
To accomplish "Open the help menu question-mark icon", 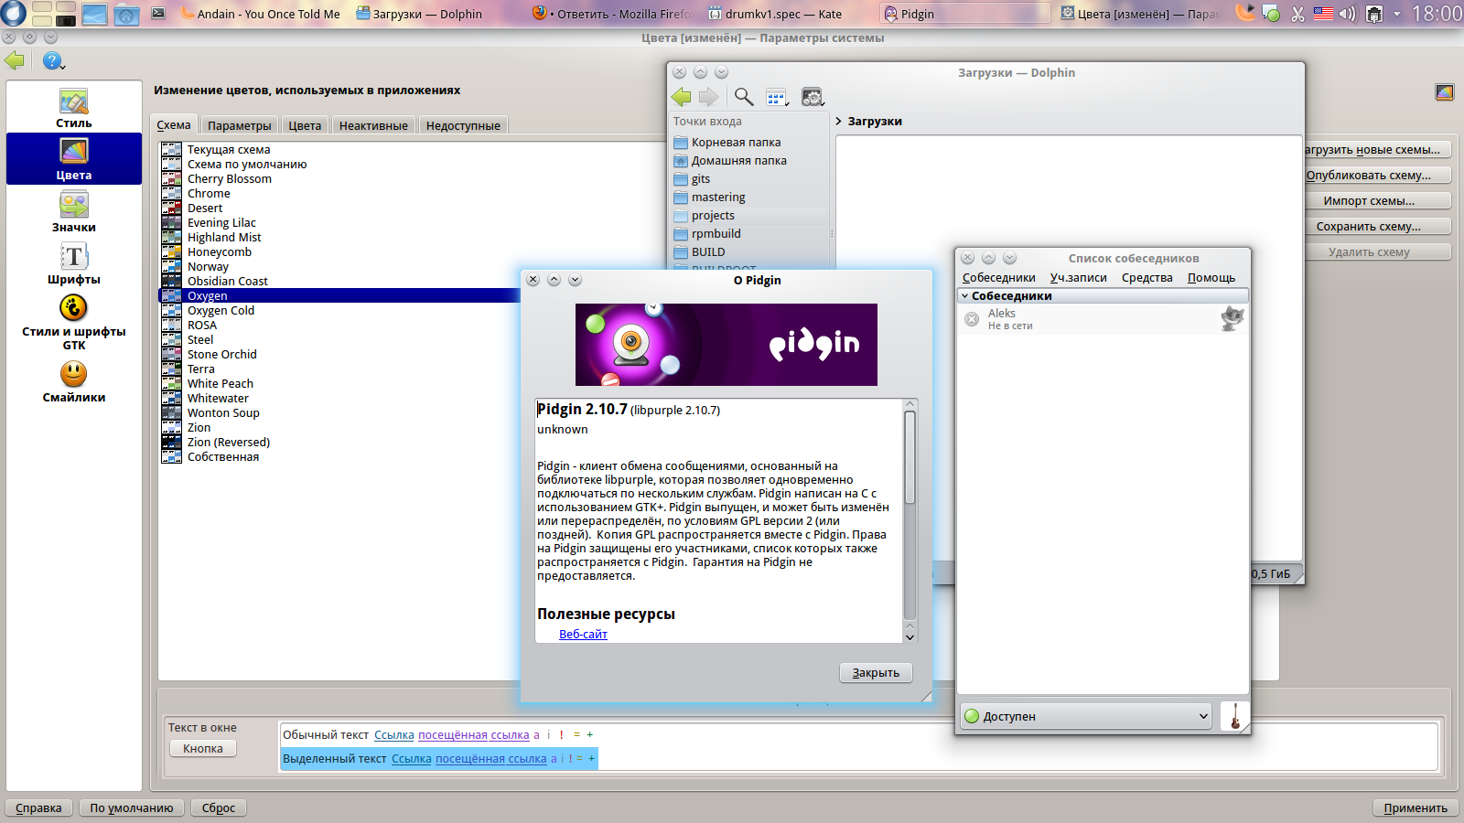I will [53, 60].
